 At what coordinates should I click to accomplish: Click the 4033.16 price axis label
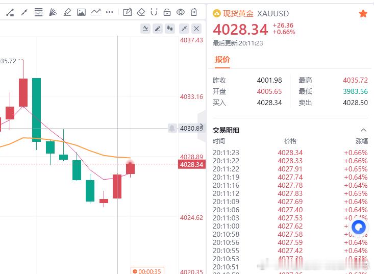click(x=191, y=97)
